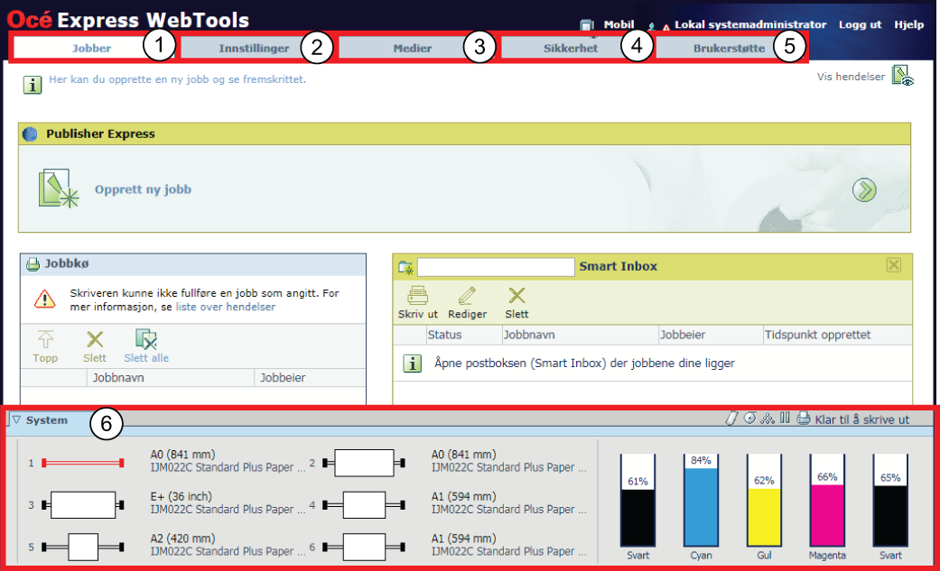Click the Jobbeier column header in Smart Inbox
This screenshot has width=940, height=571.
click(683, 335)
